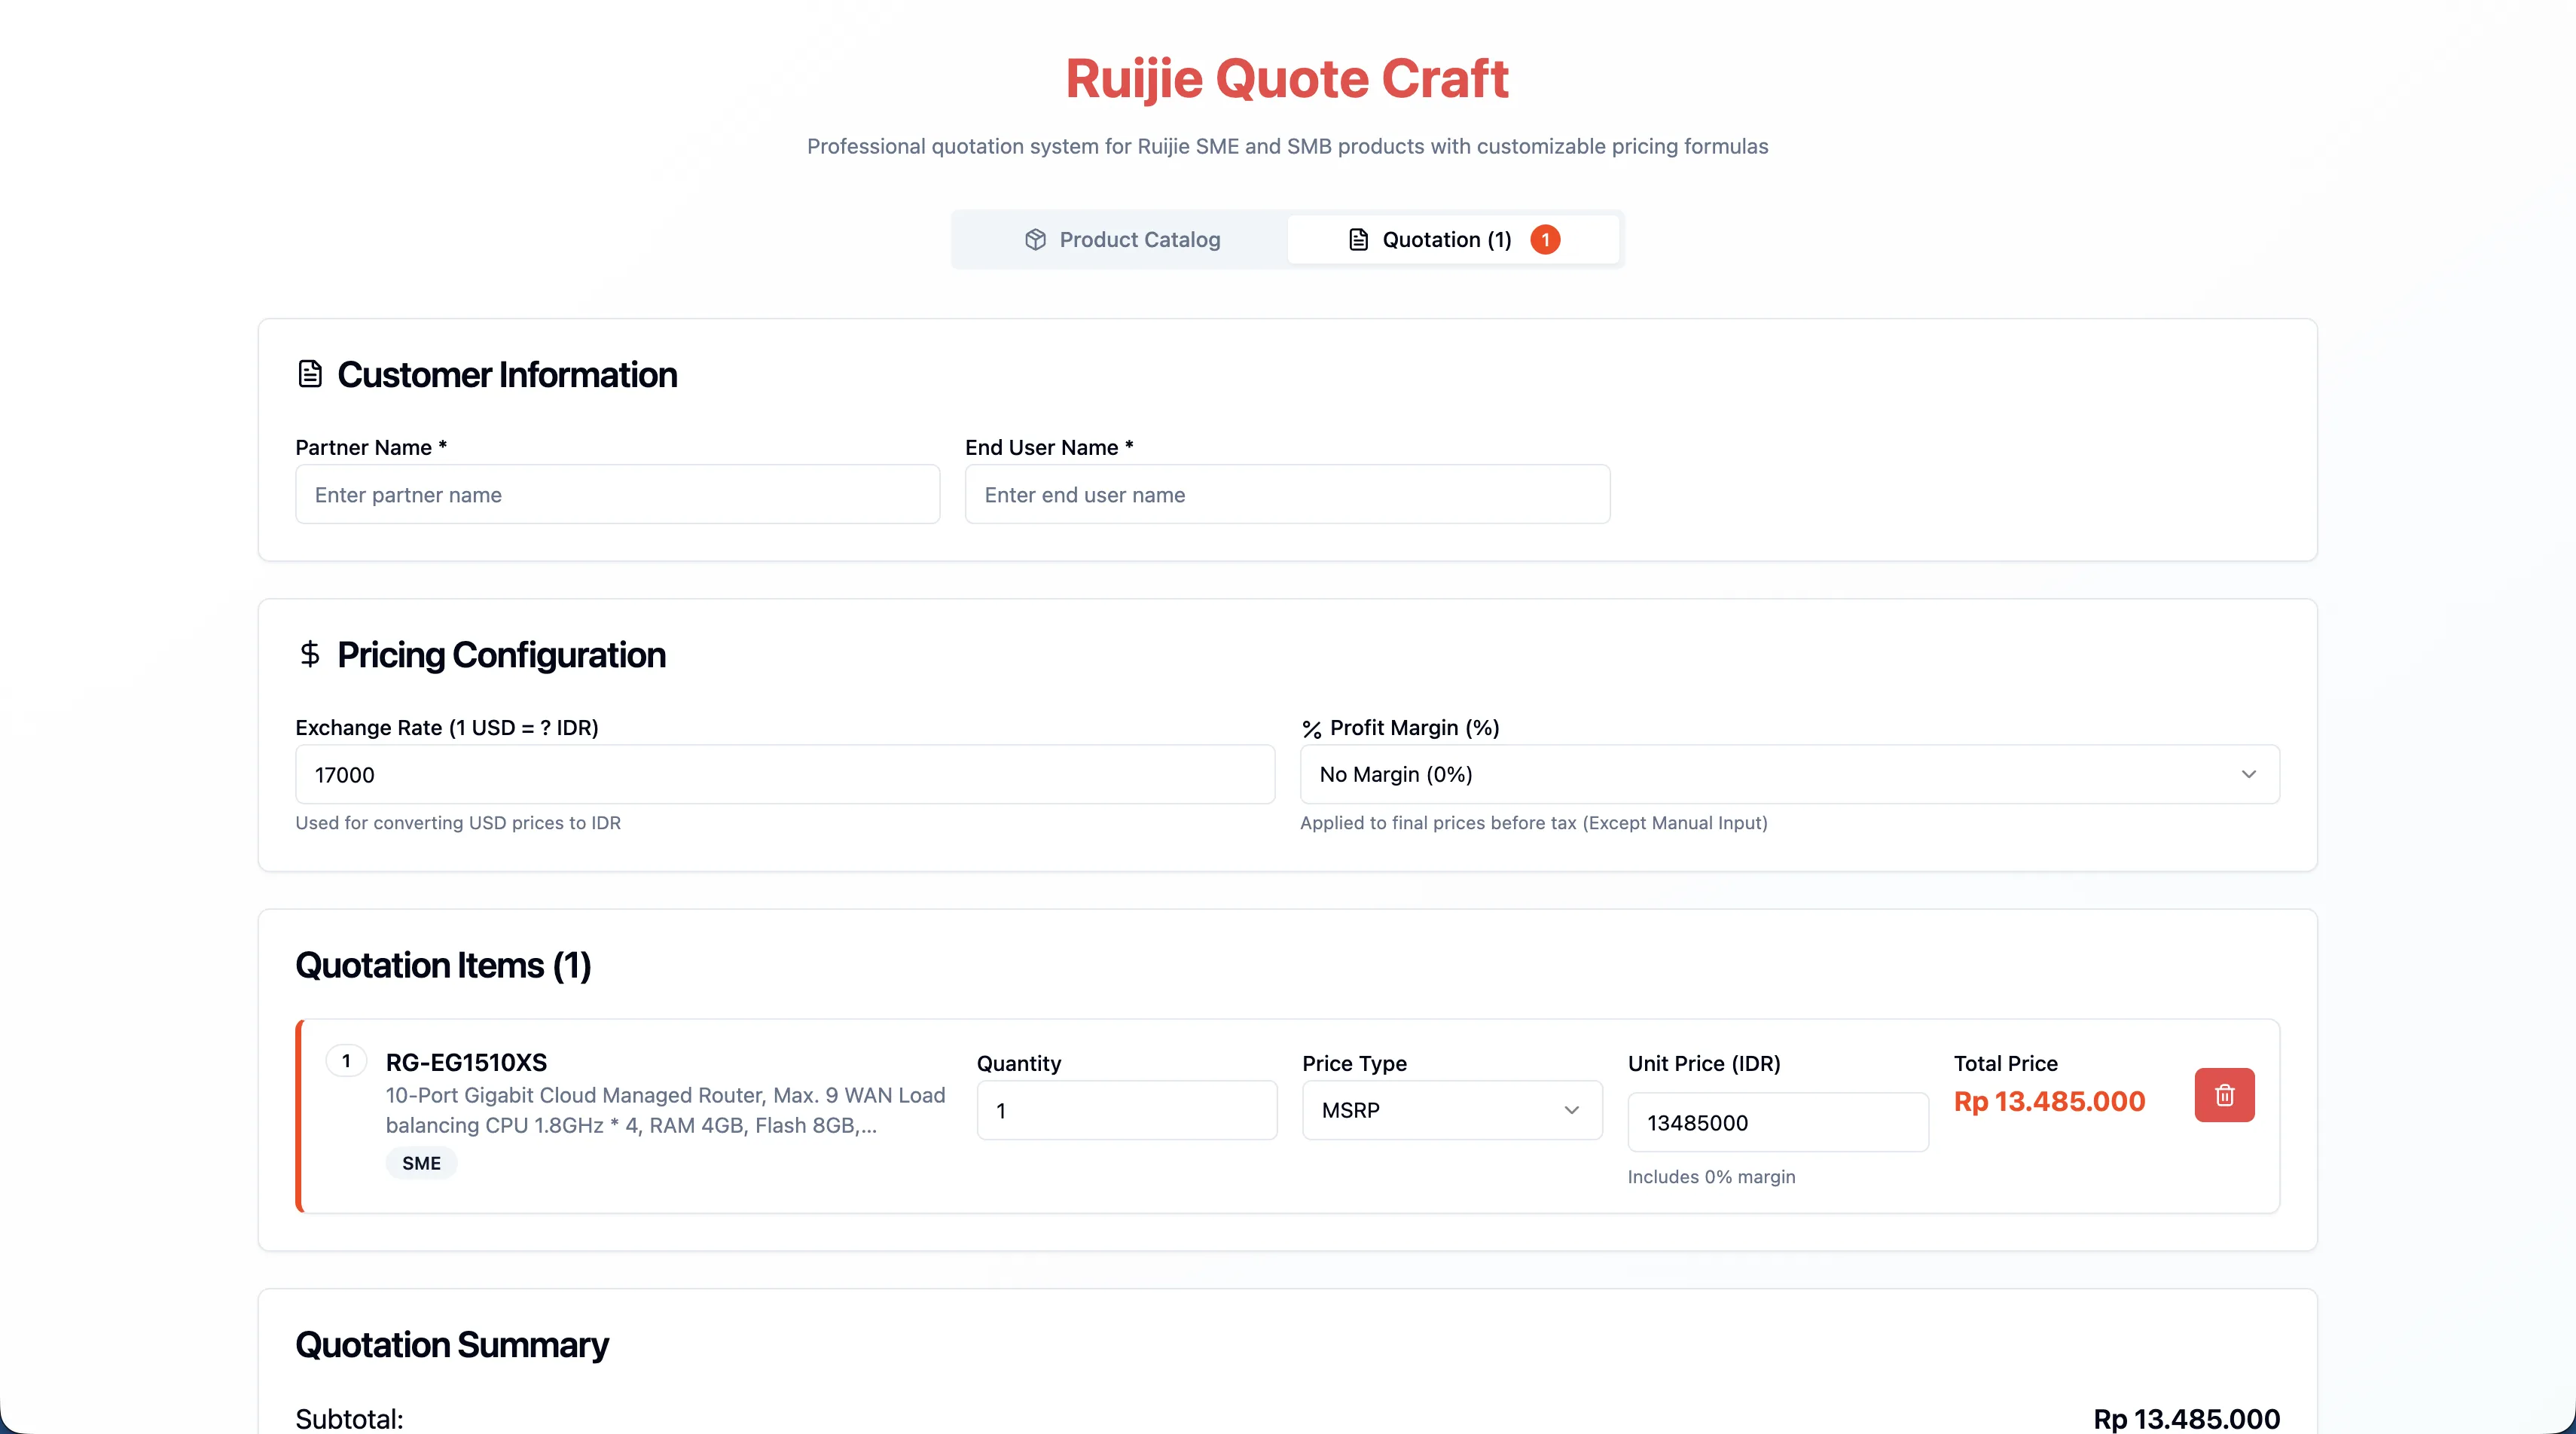Click the document icon in Quotation tab
Screen dimensions: 2576x1434
[1358, 240]
